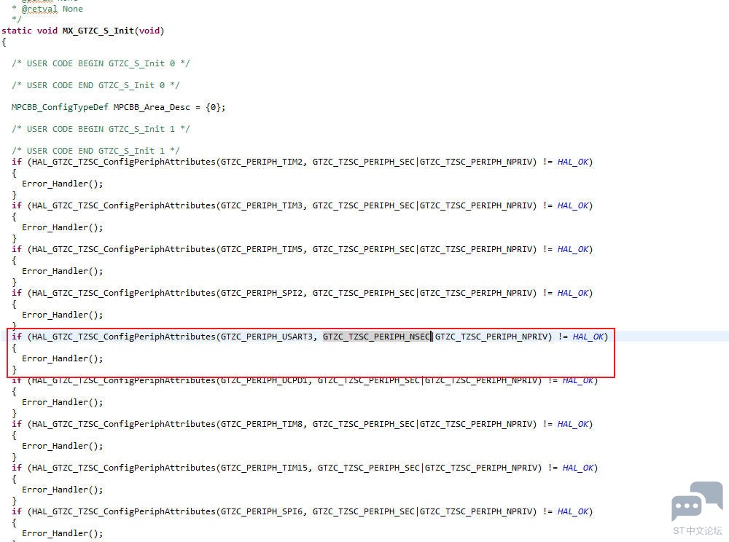Click Error_Handler call below the TIM2 line
This screenshot has height=542, width=729.
[62, 184]
